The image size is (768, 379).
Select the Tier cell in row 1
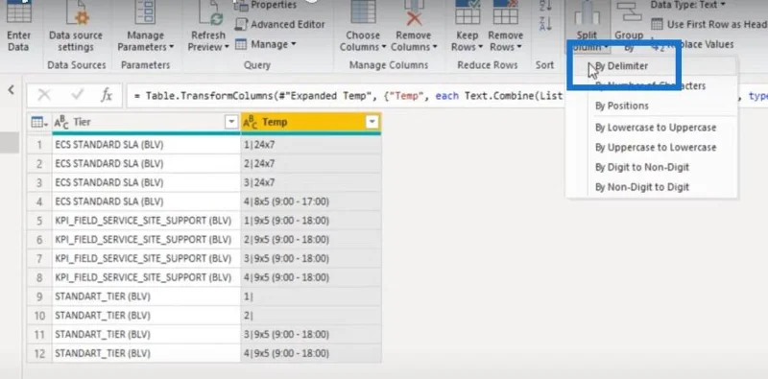click(146, 145)
